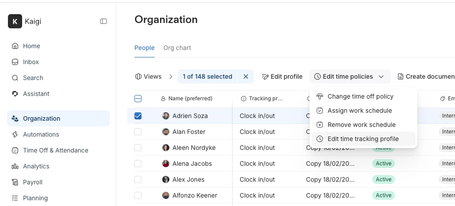455x206 pixels.
Task: Open Analytics section
Action: point(36,166)
